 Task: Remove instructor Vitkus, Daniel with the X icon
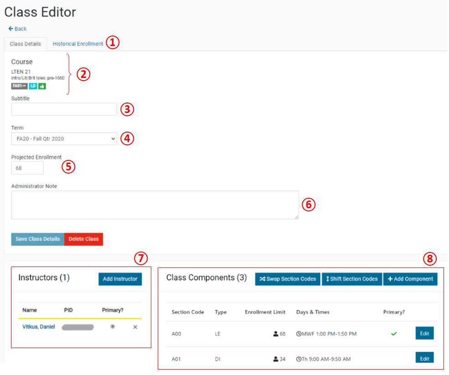pos(135,327)
